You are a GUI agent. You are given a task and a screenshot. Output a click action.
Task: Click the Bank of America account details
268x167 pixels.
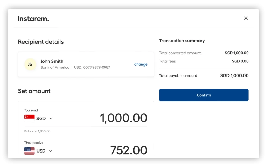coord(75,67)
